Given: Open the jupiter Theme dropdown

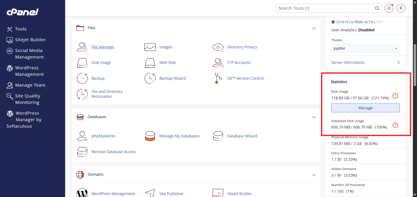Looking at the screenshot, I should 365,49.
